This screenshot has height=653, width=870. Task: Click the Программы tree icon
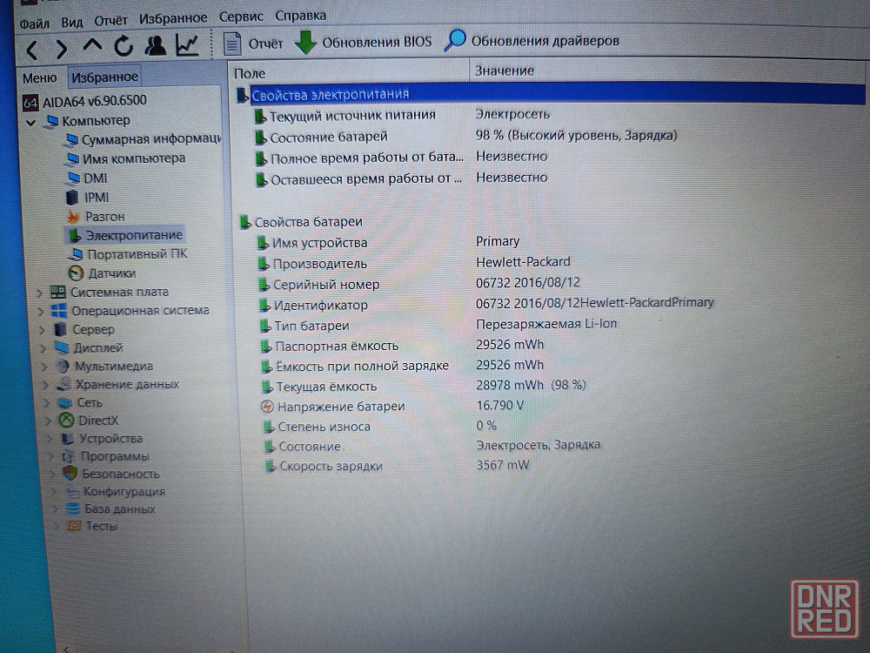coord(68,456)
